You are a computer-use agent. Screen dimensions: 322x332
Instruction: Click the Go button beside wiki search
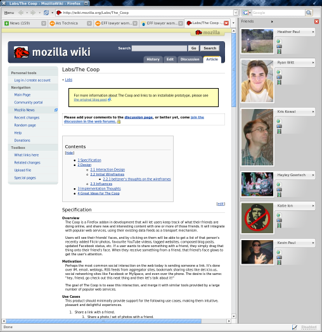pyautogui.click(x=193, y=48)
